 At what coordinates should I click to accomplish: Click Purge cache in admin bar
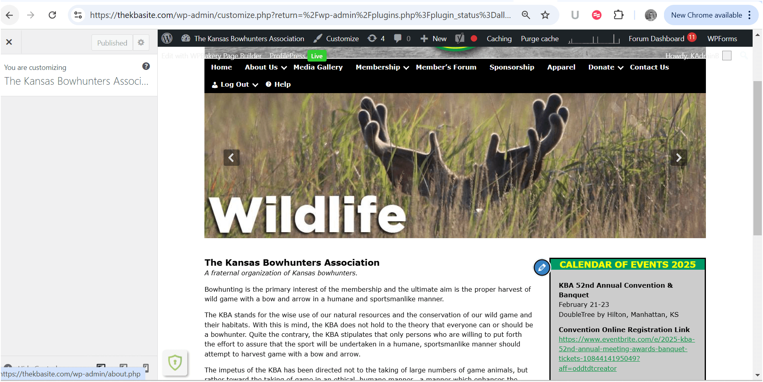[x=539, y=38]
